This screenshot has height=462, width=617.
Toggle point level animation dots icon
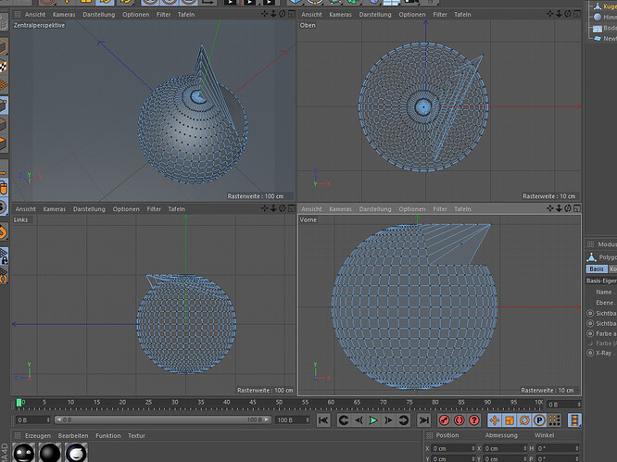554,420
